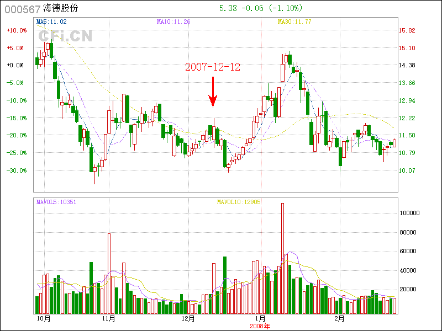The height and width of the screenshot is (331, 442).
Task: Select the MA5:11.02 indicator label
Action: [51, 22]
